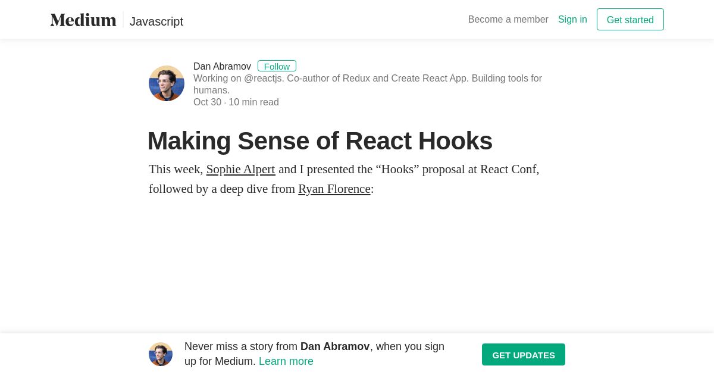Click the Oct 30 publication date

point(207,102)
